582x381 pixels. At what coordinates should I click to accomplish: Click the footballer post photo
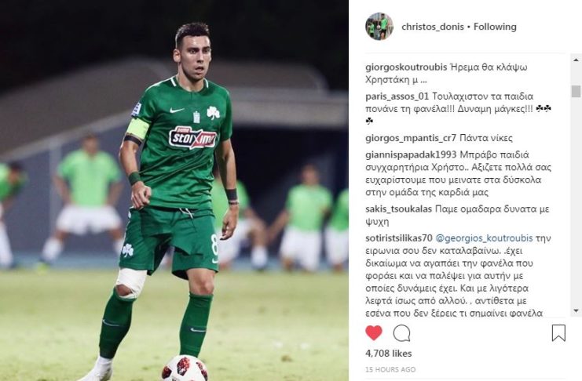[x=174, y=190]
